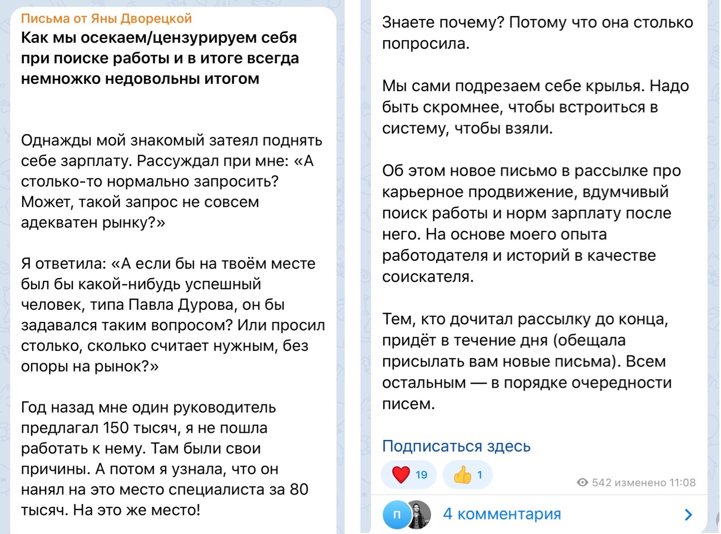
Task: Tap the 542 view count
Action: pos(601,482)
